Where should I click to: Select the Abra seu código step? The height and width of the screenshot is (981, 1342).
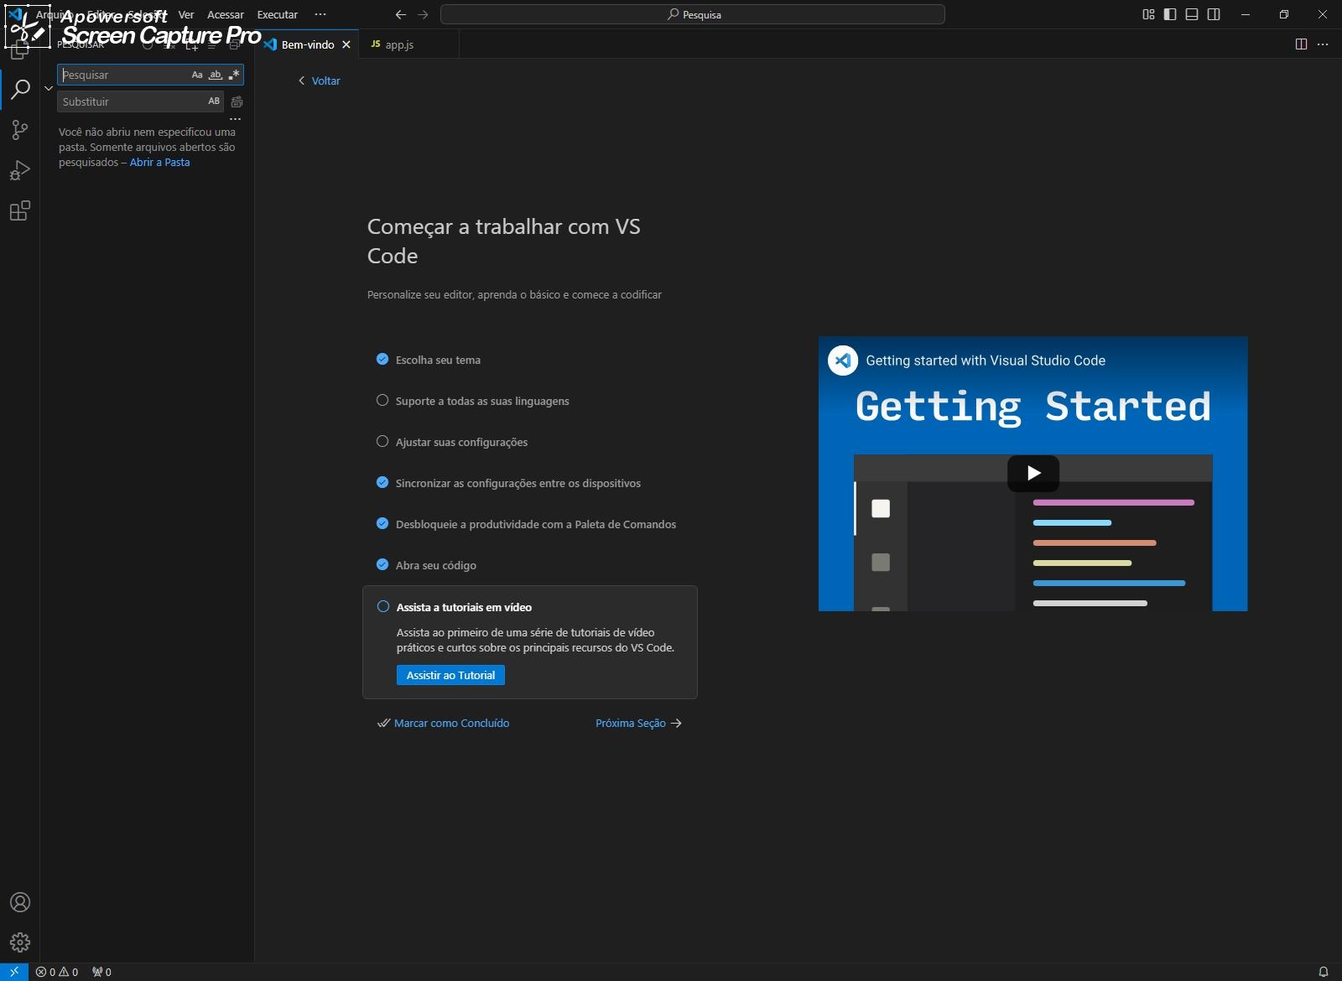(x=435, y=565)
